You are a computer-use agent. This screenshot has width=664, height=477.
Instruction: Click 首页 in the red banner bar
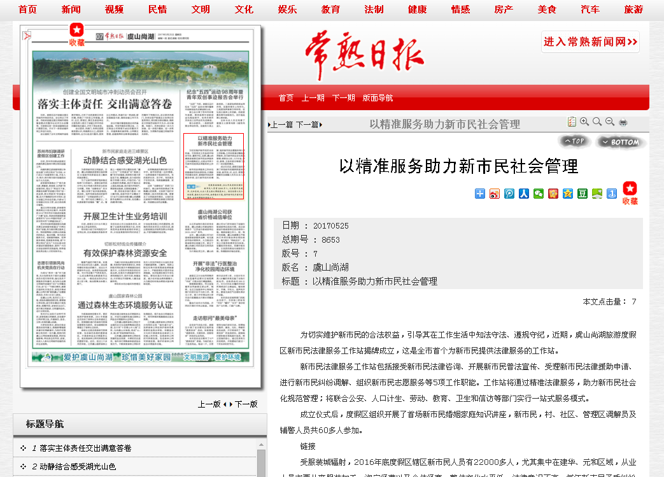(x=286, y=98)
